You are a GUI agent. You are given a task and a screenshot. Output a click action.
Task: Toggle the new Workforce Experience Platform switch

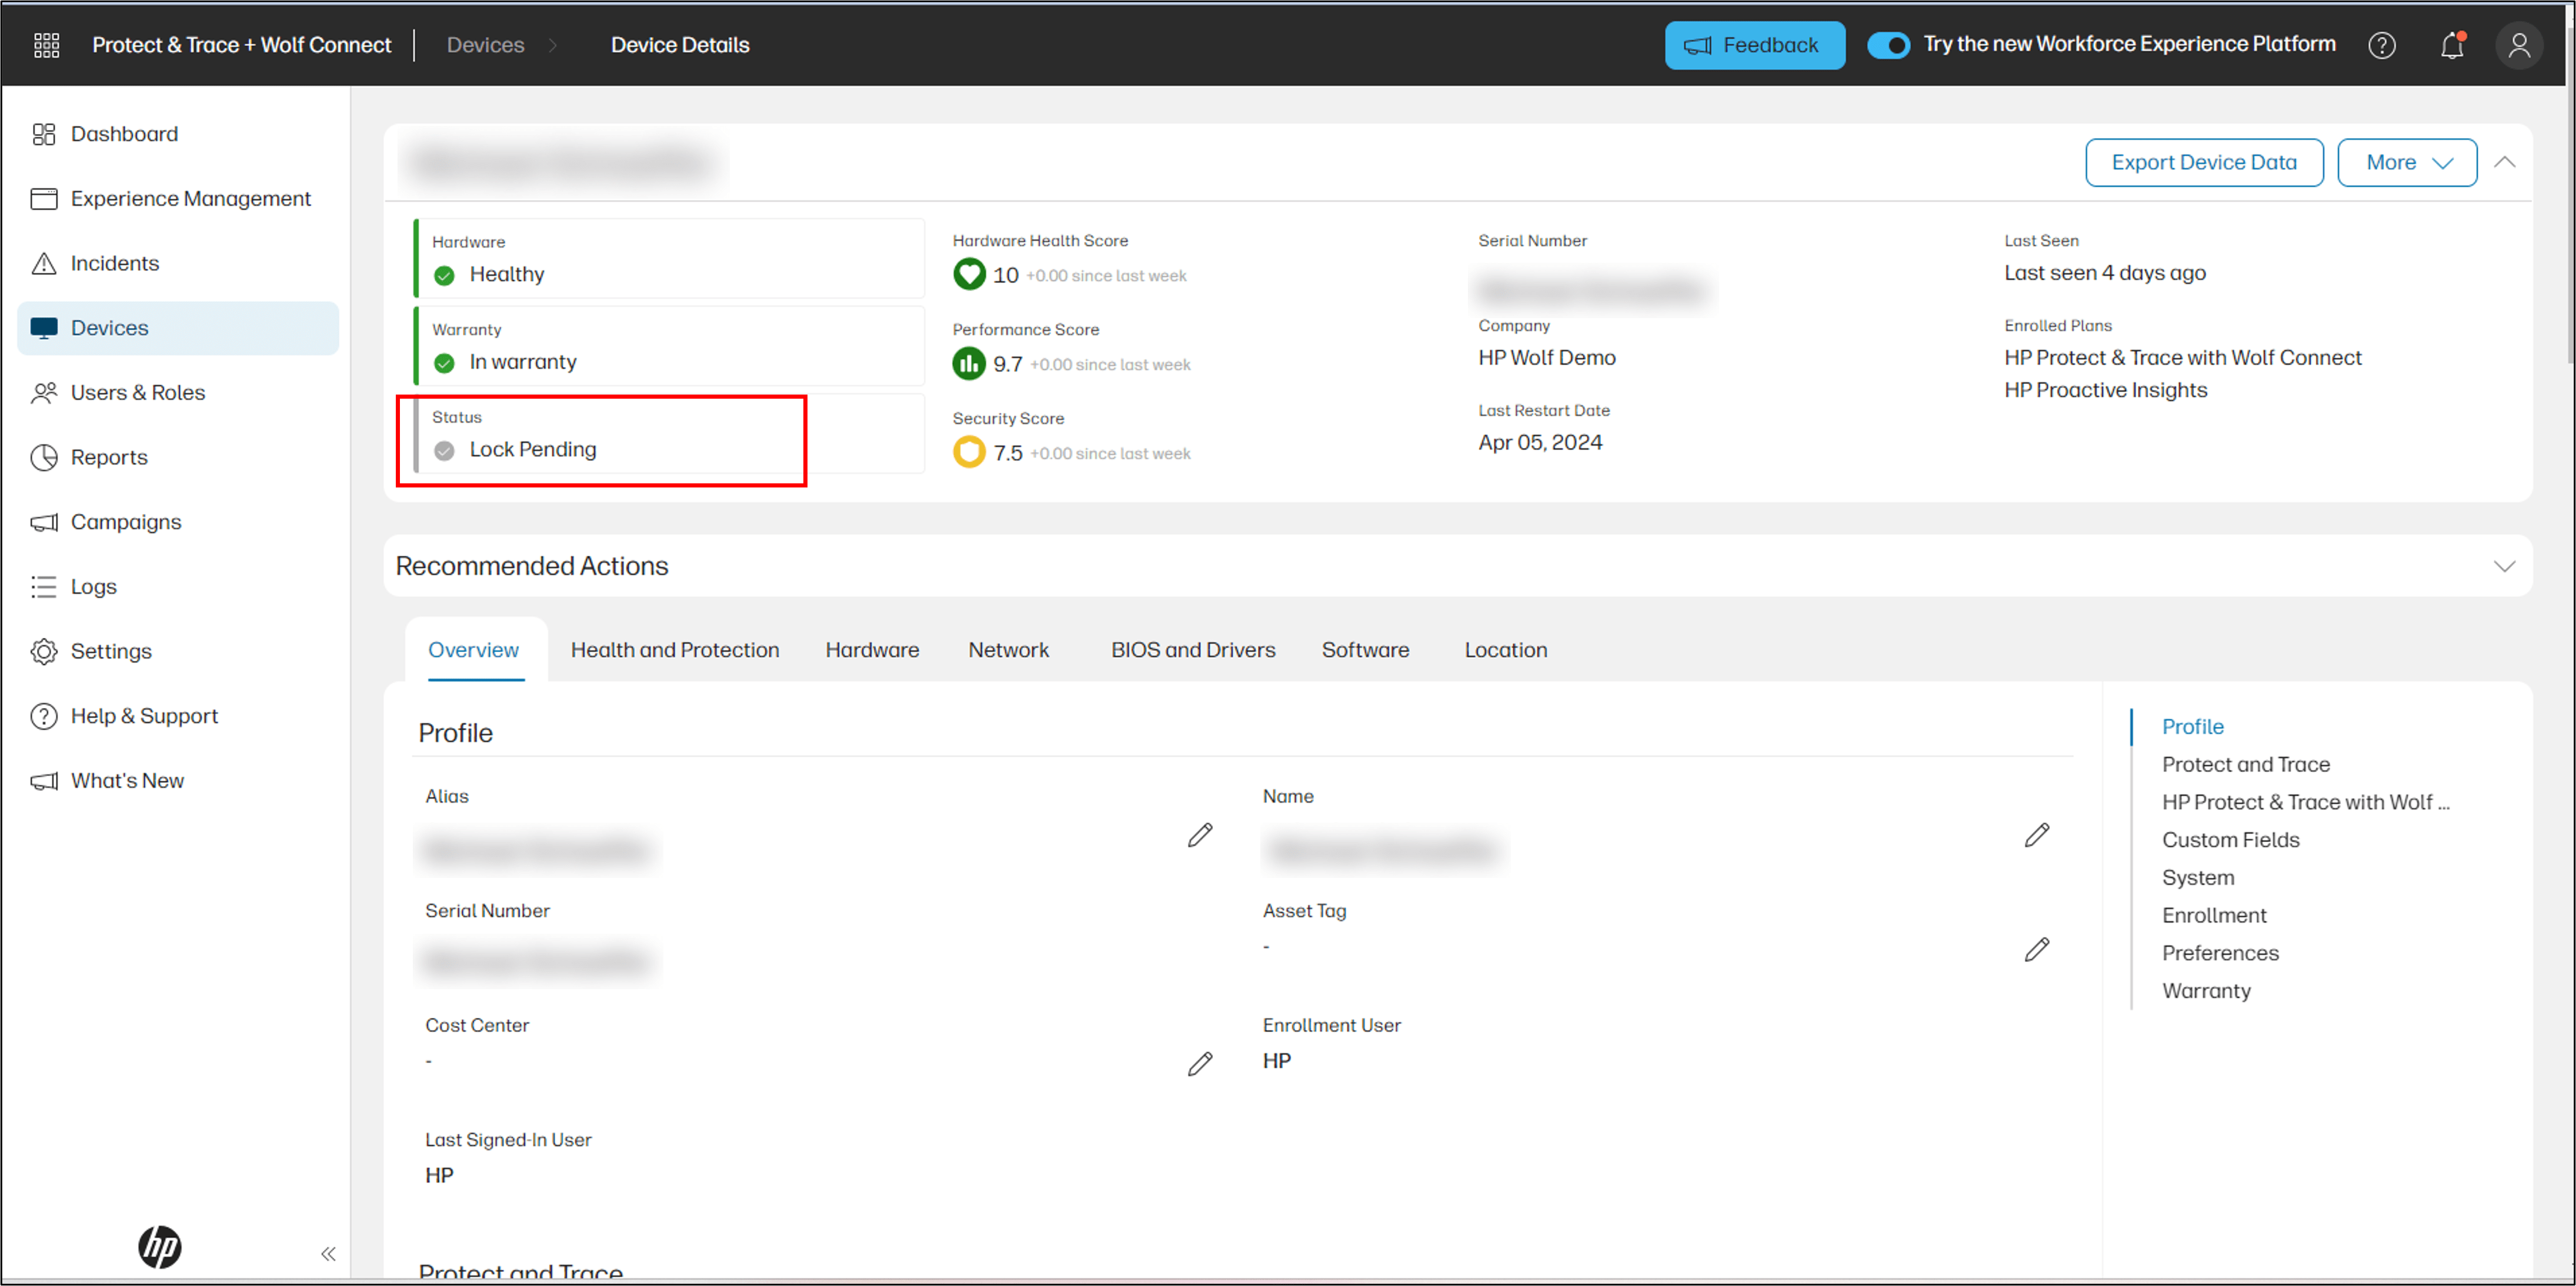click(x=1890, y=44)
